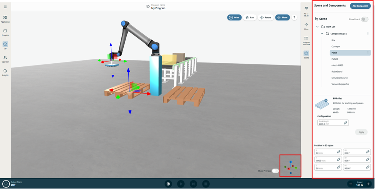Click the Add Component button
Screen dimensions: 376x189
pyautogui.click(x=360, y=6)
